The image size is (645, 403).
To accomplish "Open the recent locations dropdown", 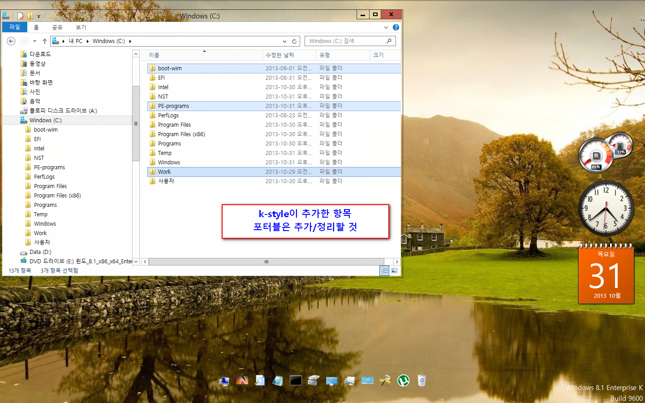I will click(x=34, y=41).
